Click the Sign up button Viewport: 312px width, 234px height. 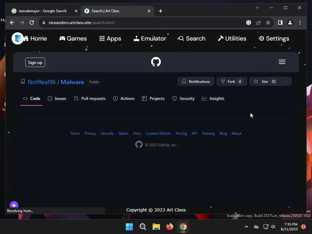35,62
